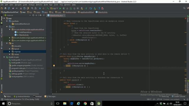
Task: Open the Terminal tool window
Action: click(x=38, y=96)
